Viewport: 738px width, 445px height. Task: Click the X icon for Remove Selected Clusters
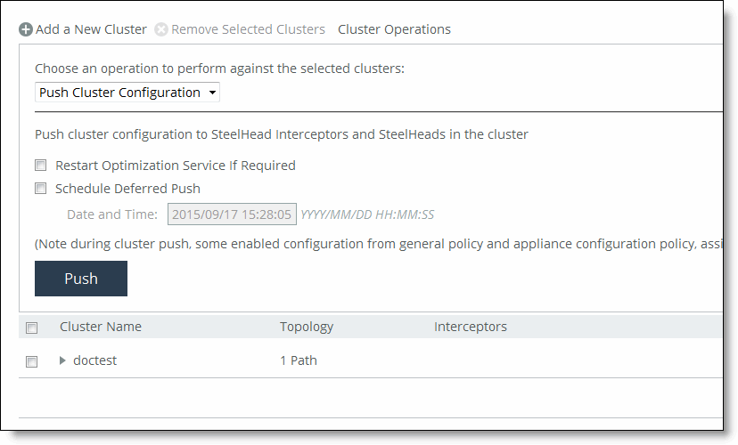161,29
